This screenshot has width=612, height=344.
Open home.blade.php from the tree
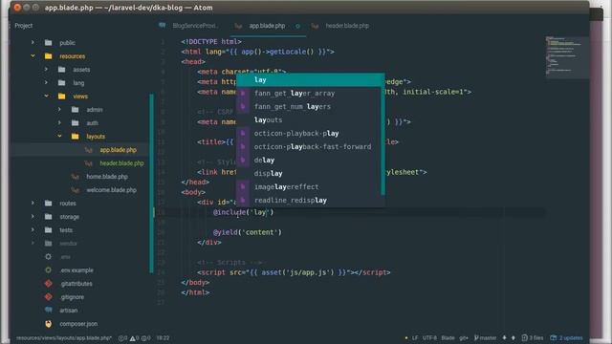point(107,177)
